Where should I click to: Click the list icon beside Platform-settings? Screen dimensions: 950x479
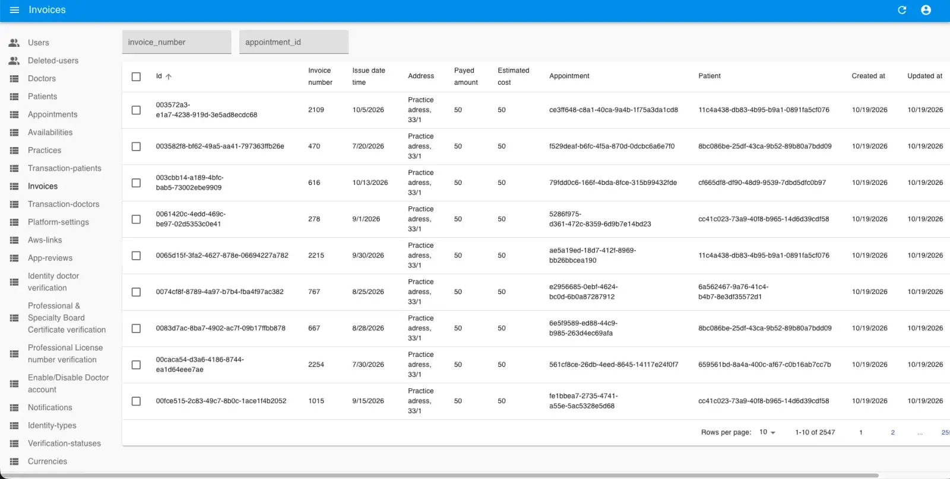tap(14, 222)
